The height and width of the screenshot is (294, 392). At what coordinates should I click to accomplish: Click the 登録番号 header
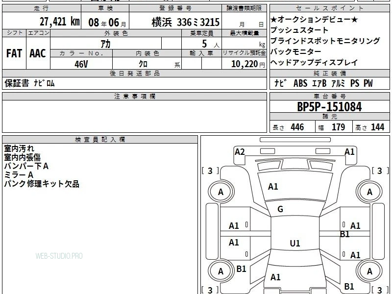175,8
